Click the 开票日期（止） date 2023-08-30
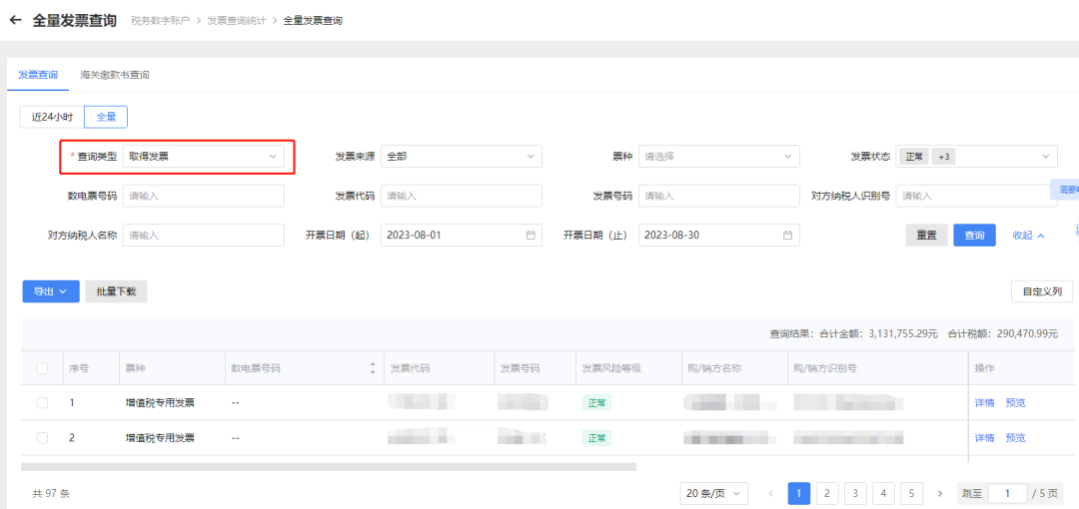1079x509 pixels. (x=672, y=236)
